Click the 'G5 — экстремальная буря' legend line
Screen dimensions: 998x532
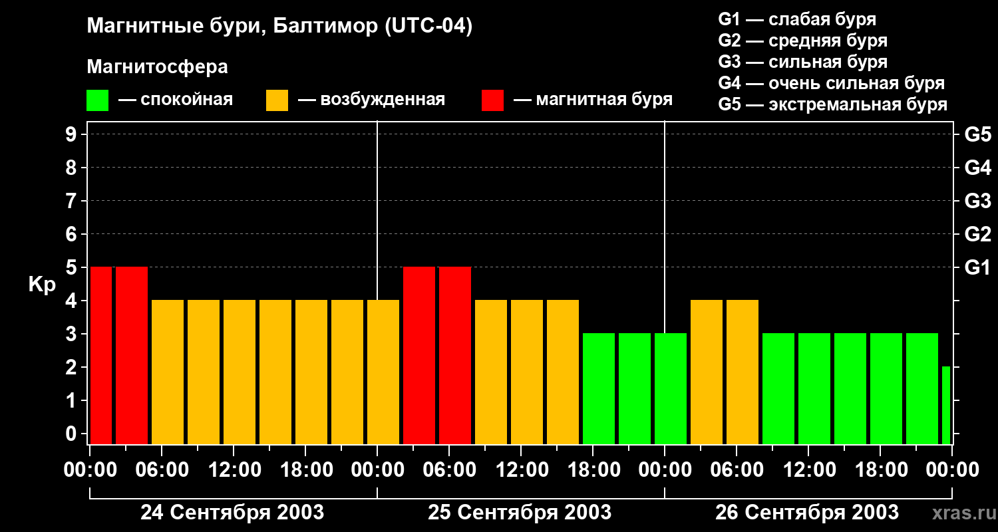click(832, 104)
